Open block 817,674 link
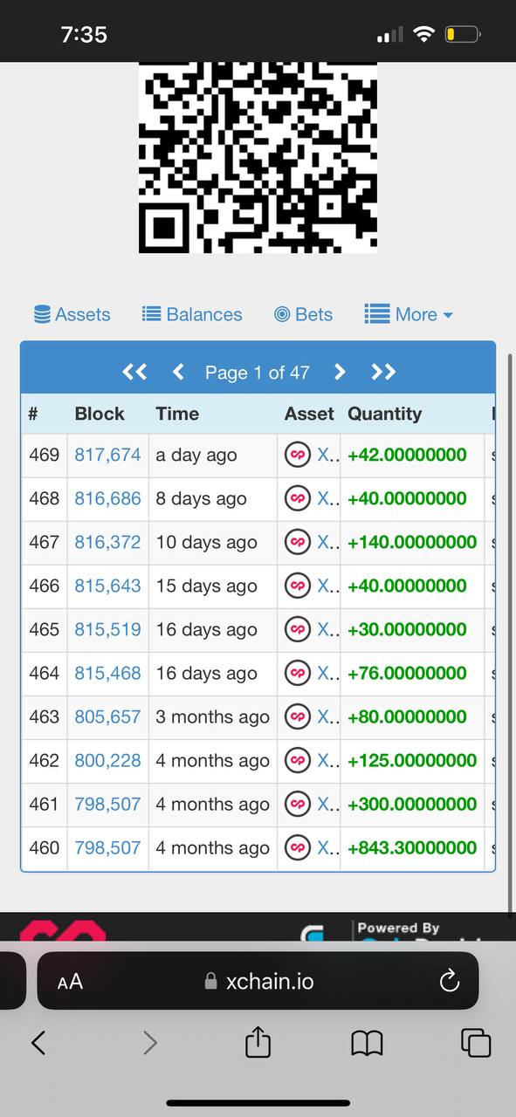 (107, 455)
